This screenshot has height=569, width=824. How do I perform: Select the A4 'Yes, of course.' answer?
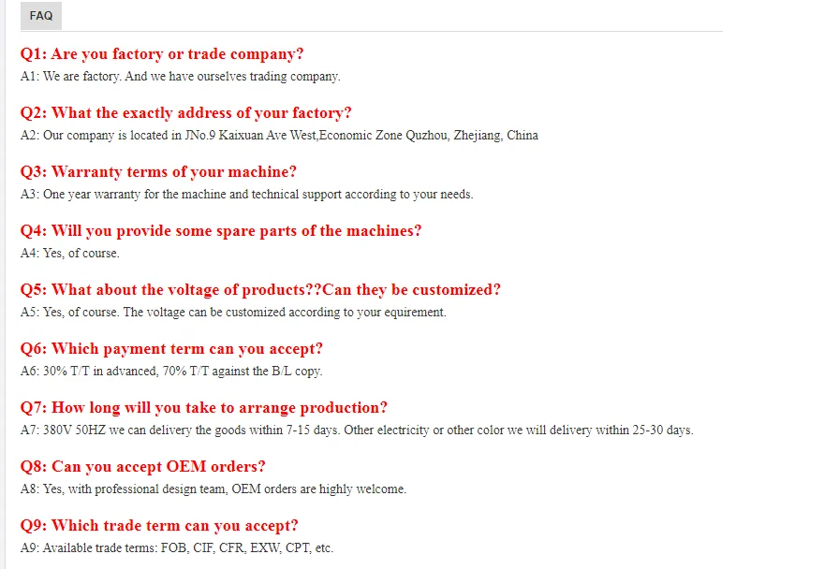pos(70,254)
